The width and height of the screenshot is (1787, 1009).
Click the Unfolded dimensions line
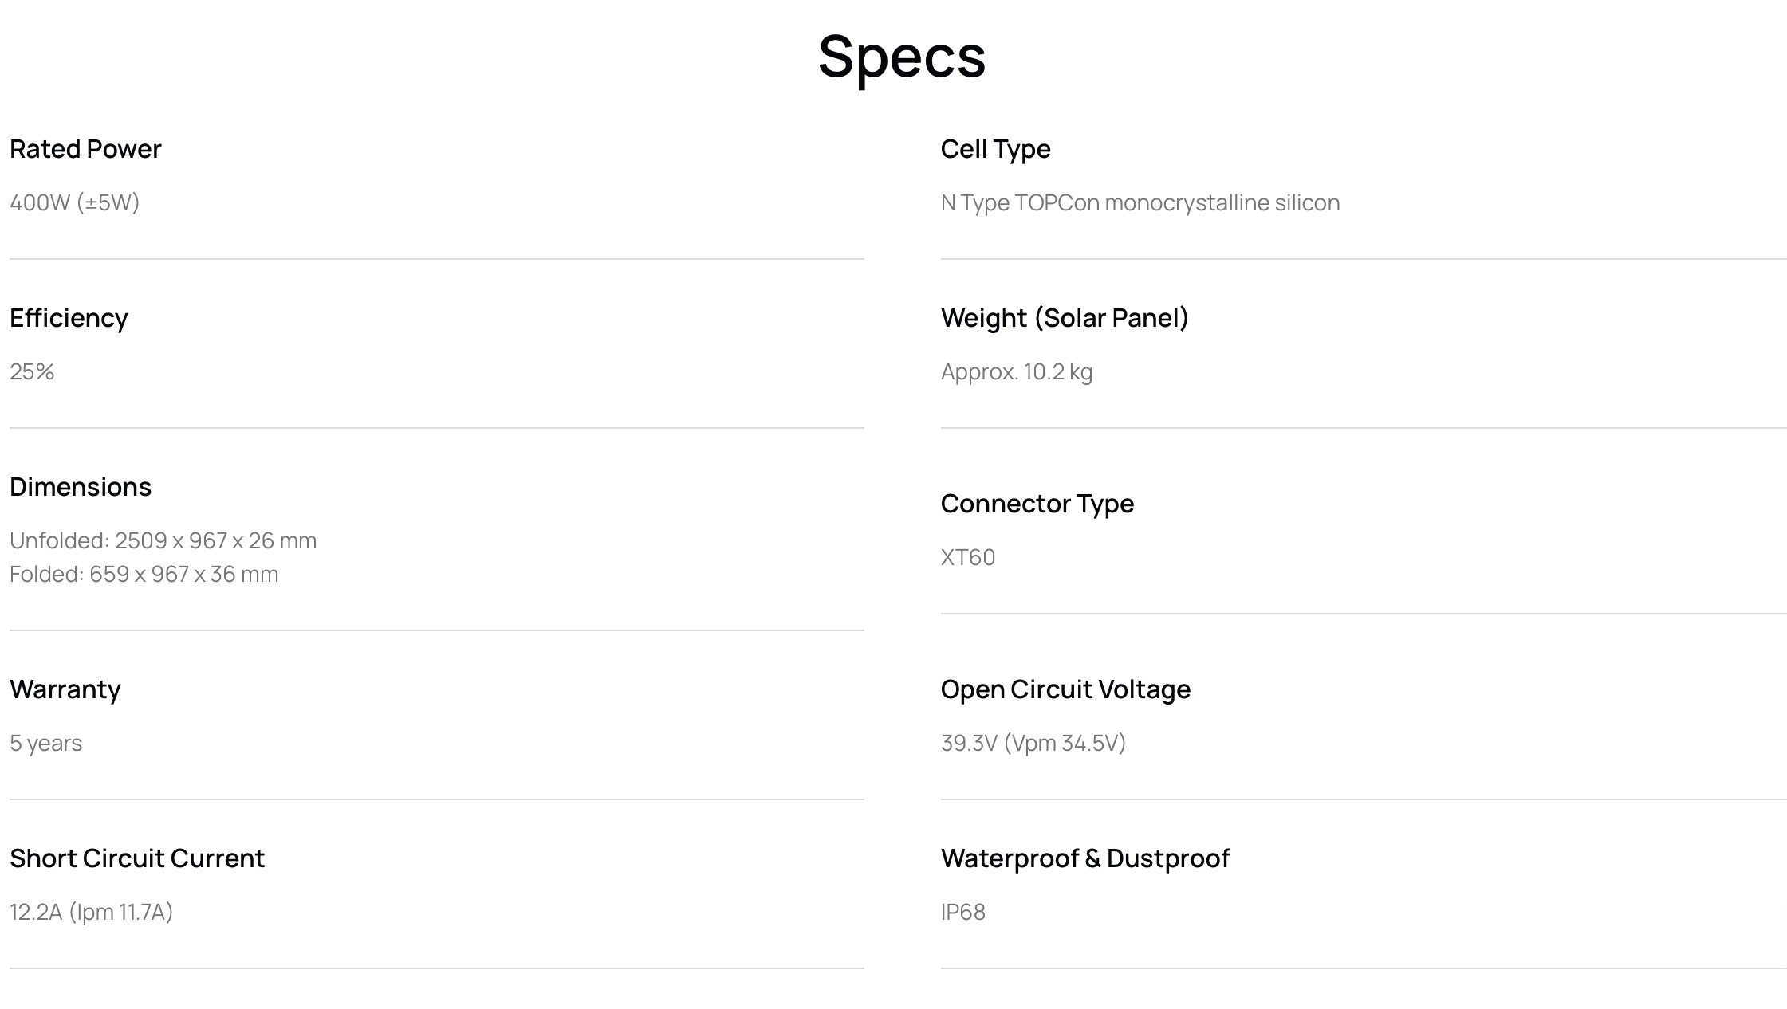(x=163, y=540)
